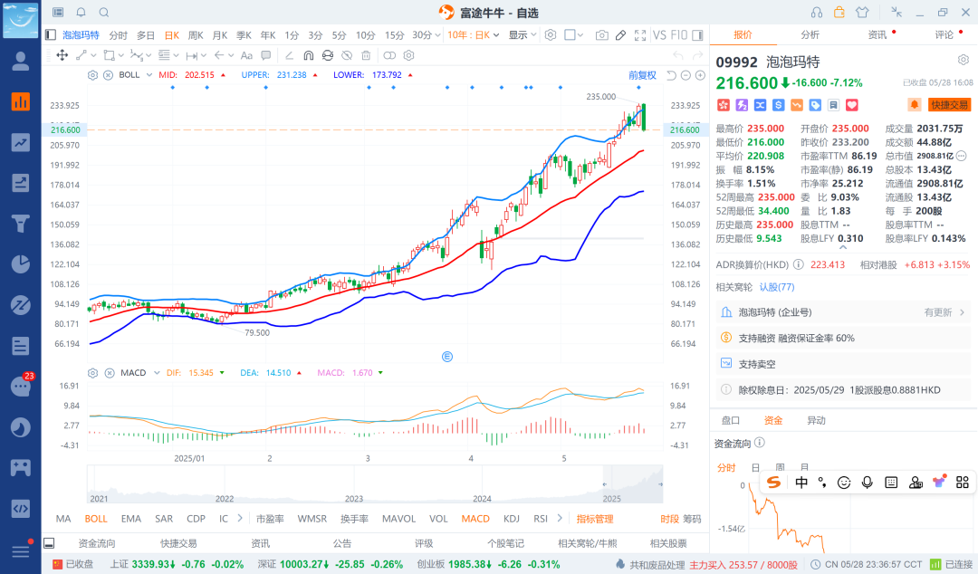The height and width of the screenshot is (574, 978).
Task: Switch to the 分析 tab
Action: [810, 35]
